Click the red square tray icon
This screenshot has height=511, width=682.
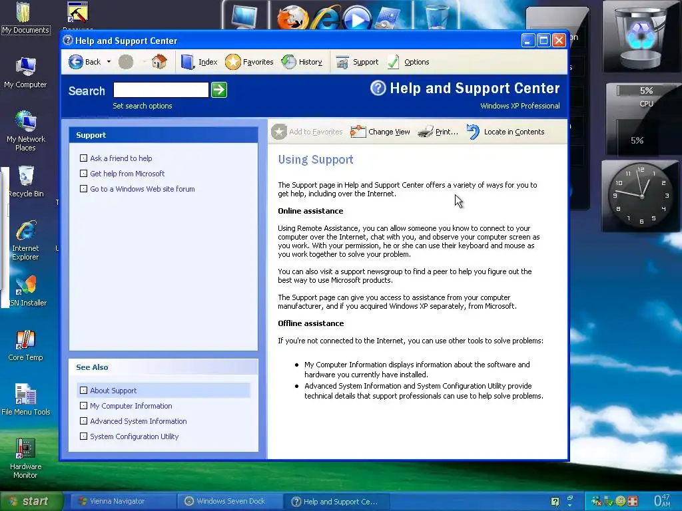633,502
